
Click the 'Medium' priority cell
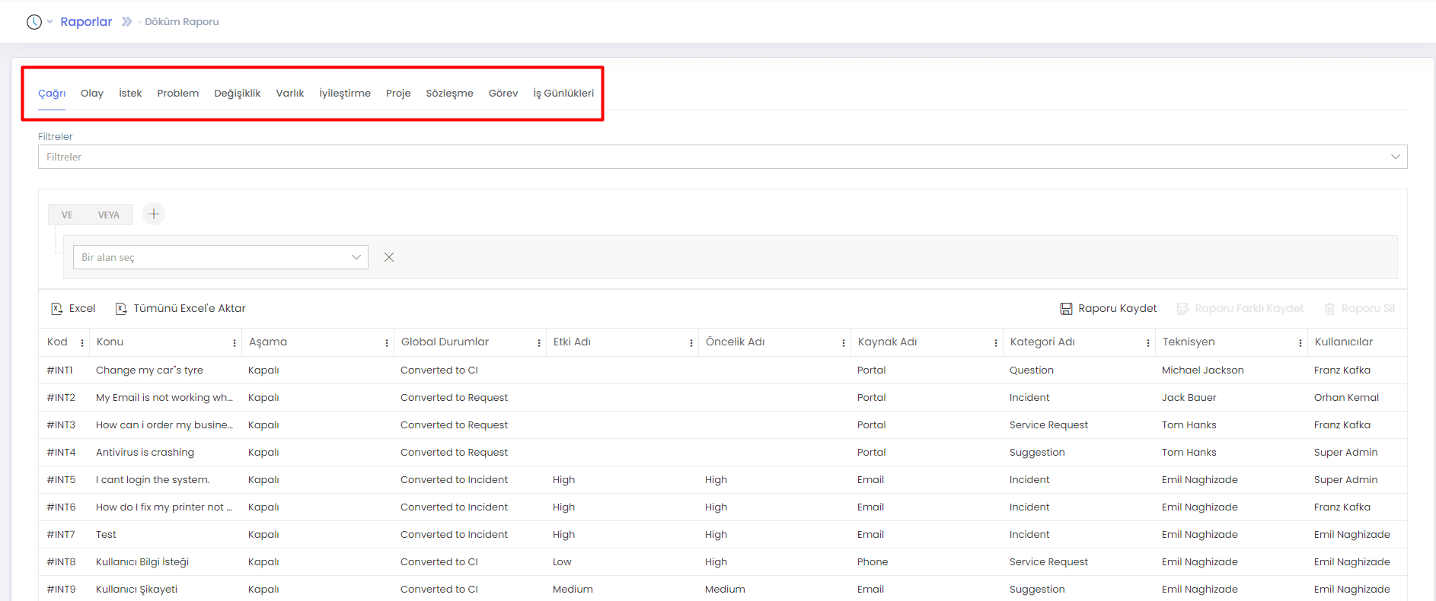pos(725,590)
